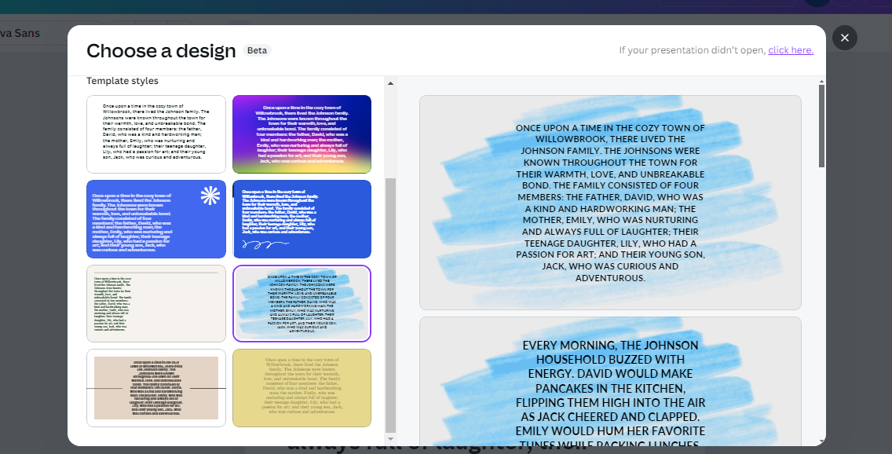892x454 pixels.
Task: Choose the cream template with top rule line
Action: click(156, 303)
